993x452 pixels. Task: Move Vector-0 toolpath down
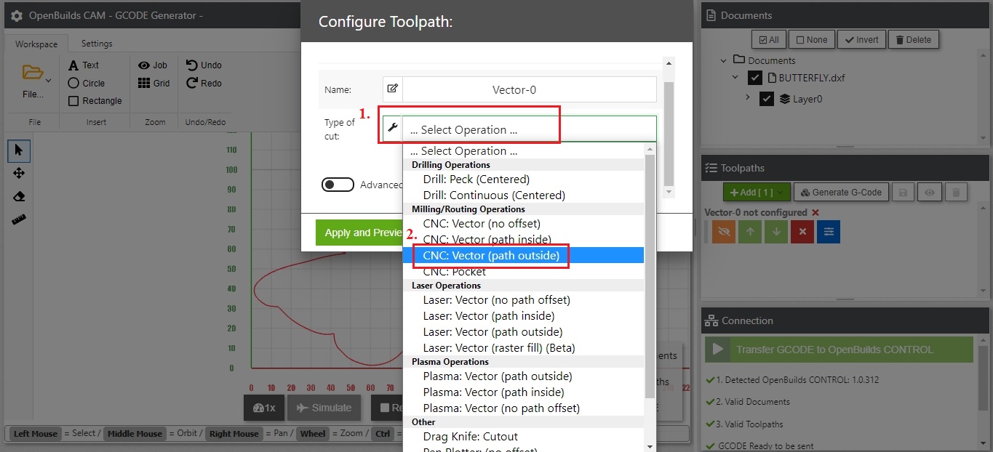776,231
